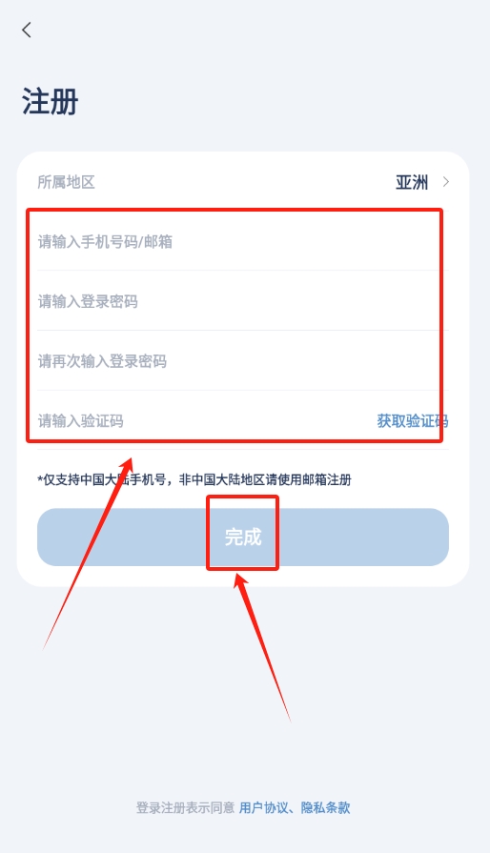Open the 用户协议 link
The height and width of the screenshot is (853, 490).
click(264, 807)
